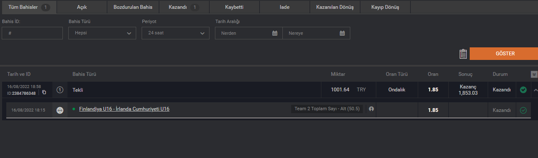The width and height of the screenshot is (538, 158).
Task: Open the Periyot 24 saat dropdown
Action: [x=176, y=33]
